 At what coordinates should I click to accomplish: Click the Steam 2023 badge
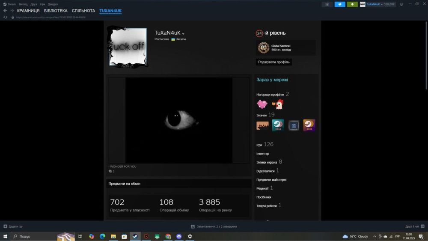(309, 125)
